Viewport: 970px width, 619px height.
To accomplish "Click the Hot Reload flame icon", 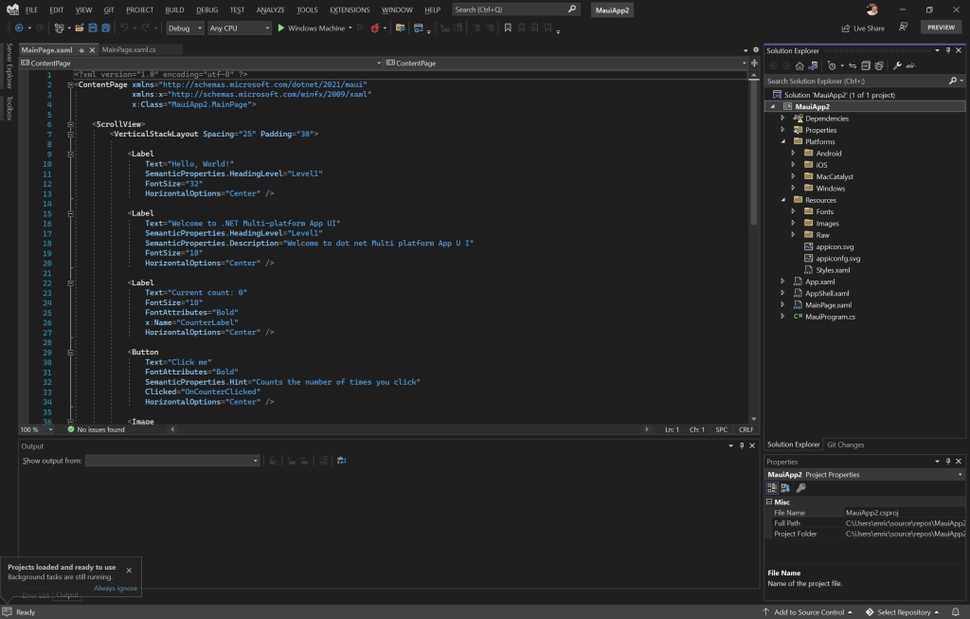I will pos(374,28).
